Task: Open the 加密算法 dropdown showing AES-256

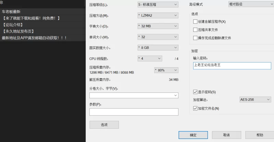Action: (x=255, y=99)
